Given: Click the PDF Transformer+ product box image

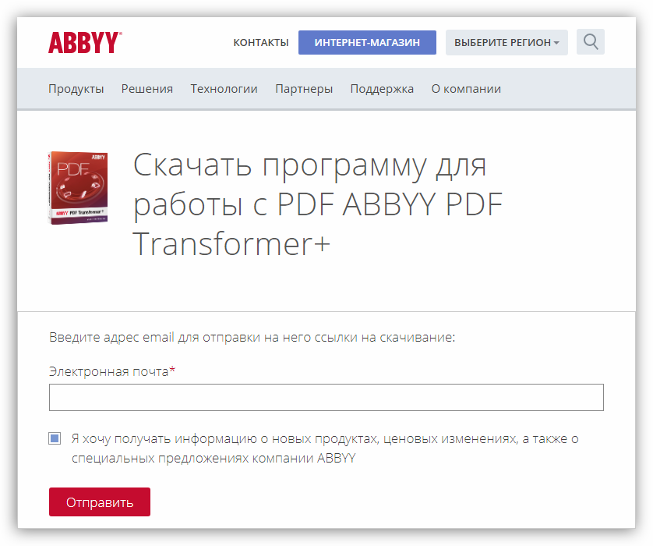Looking at the screenshot, I should point(78,188).
